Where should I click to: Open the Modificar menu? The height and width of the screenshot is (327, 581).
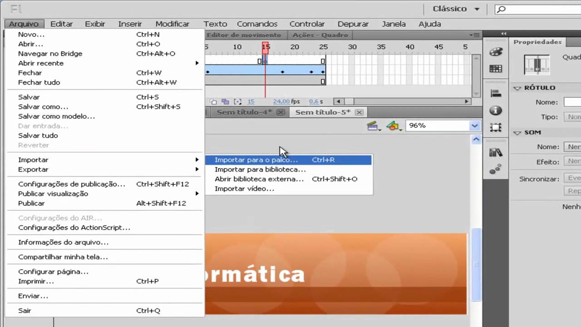(172, 24)
